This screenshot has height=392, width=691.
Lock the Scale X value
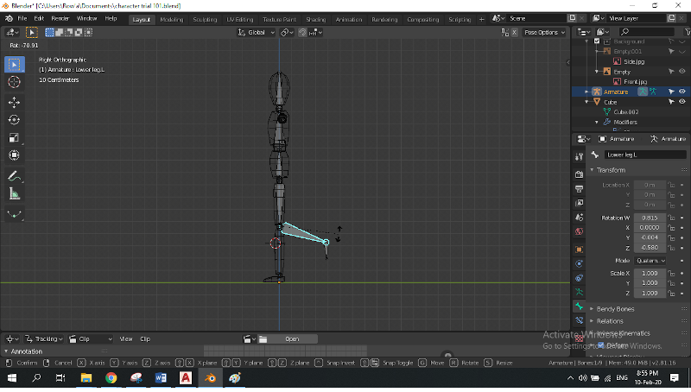pyautogui.click(x=671, y=273)
